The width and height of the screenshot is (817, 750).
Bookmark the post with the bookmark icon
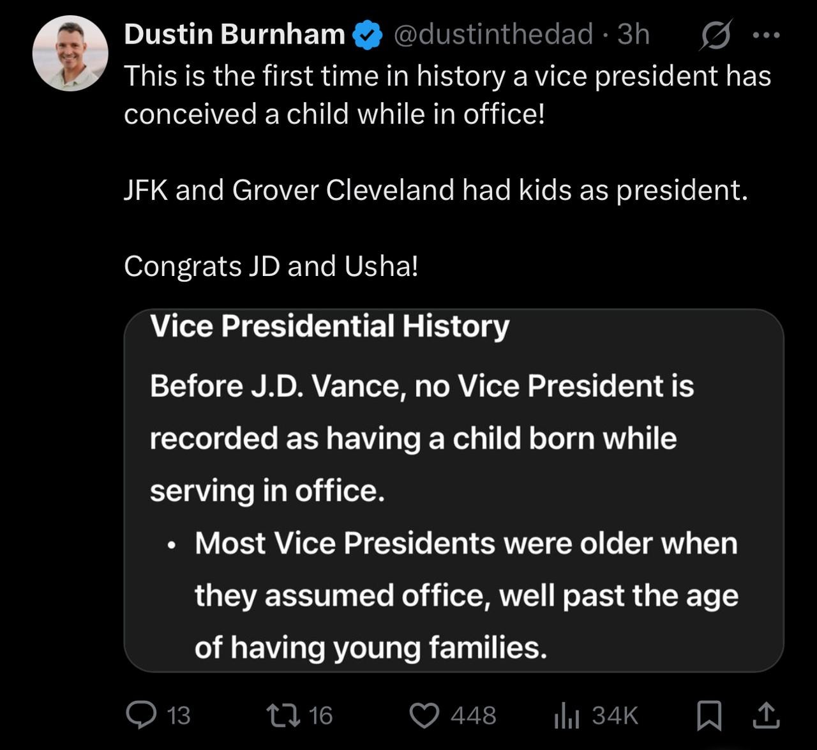pyautogui.click(x=708, y=715)
